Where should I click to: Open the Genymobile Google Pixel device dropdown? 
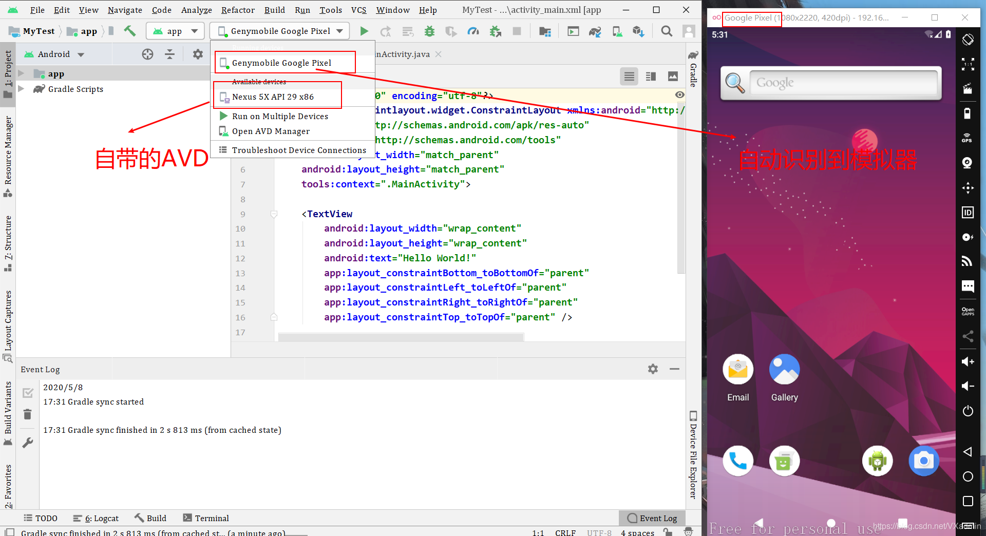280,31
